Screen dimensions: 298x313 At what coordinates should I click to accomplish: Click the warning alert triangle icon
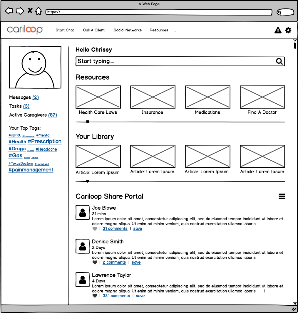[x=278, y=30]
